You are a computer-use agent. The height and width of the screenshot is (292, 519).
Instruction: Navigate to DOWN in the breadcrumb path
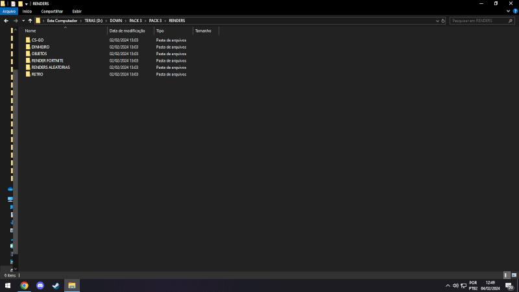pos(115,21)
